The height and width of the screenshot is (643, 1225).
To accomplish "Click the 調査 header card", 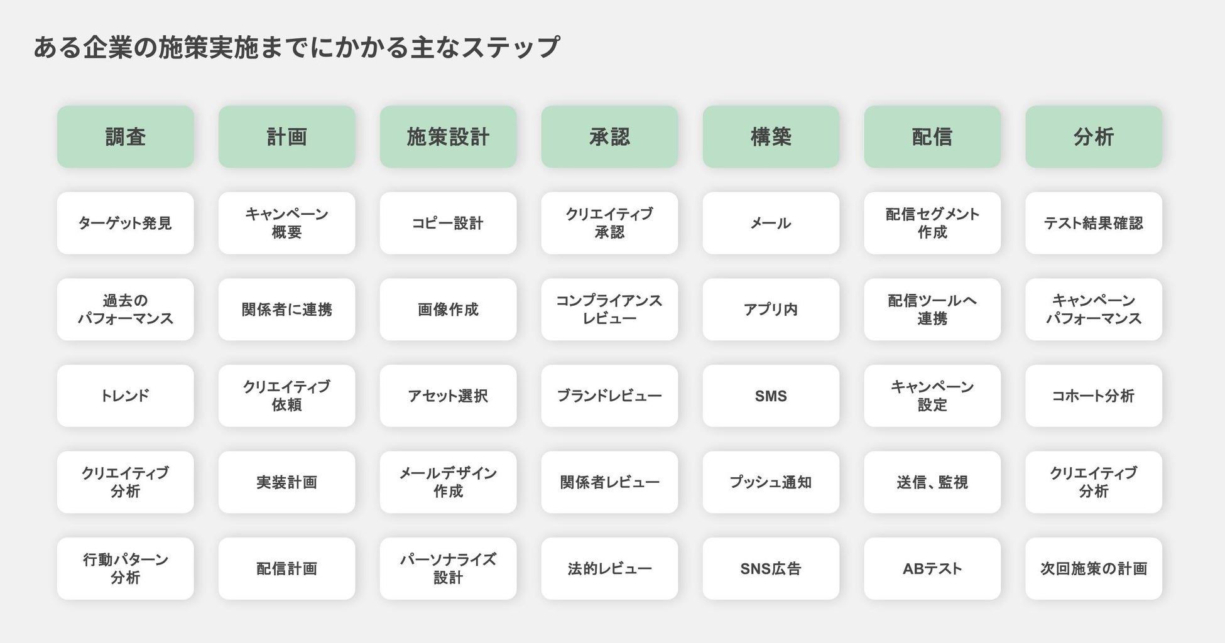I will pos(125,136).
